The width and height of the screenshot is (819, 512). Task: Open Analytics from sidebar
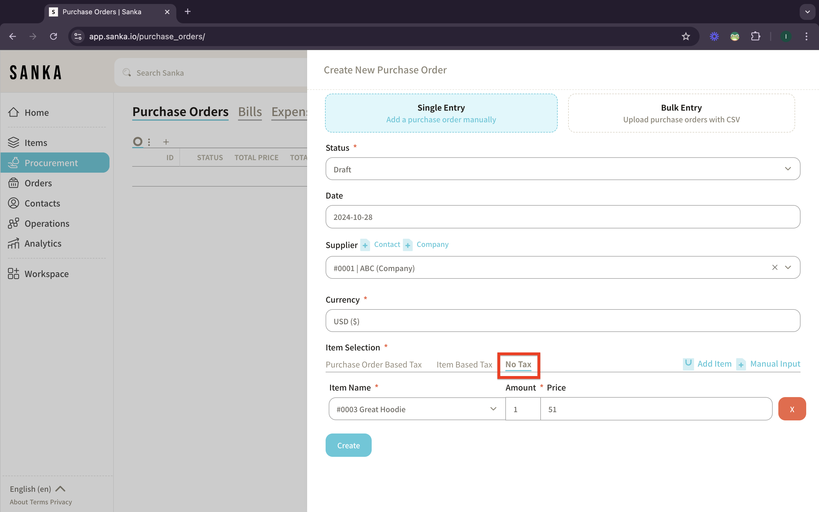pyautogui.click(x=43, y=243)
